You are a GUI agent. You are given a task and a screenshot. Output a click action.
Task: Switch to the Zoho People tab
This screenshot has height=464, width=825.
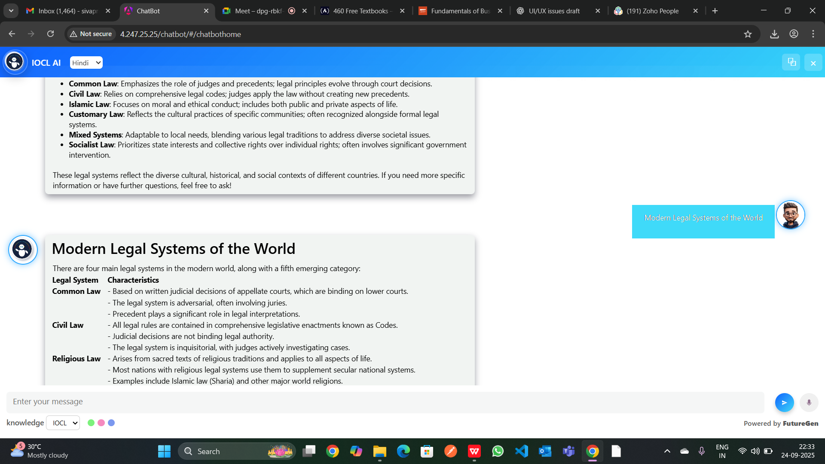pyautogui.click(x=652, y=11)
